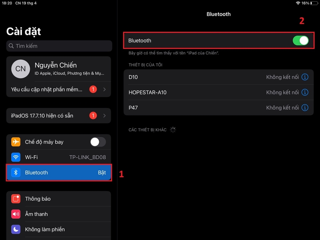Screen dimensions: 320x240
Task: Tap the Âm thanh speaker icon
Action: (16, 214)
